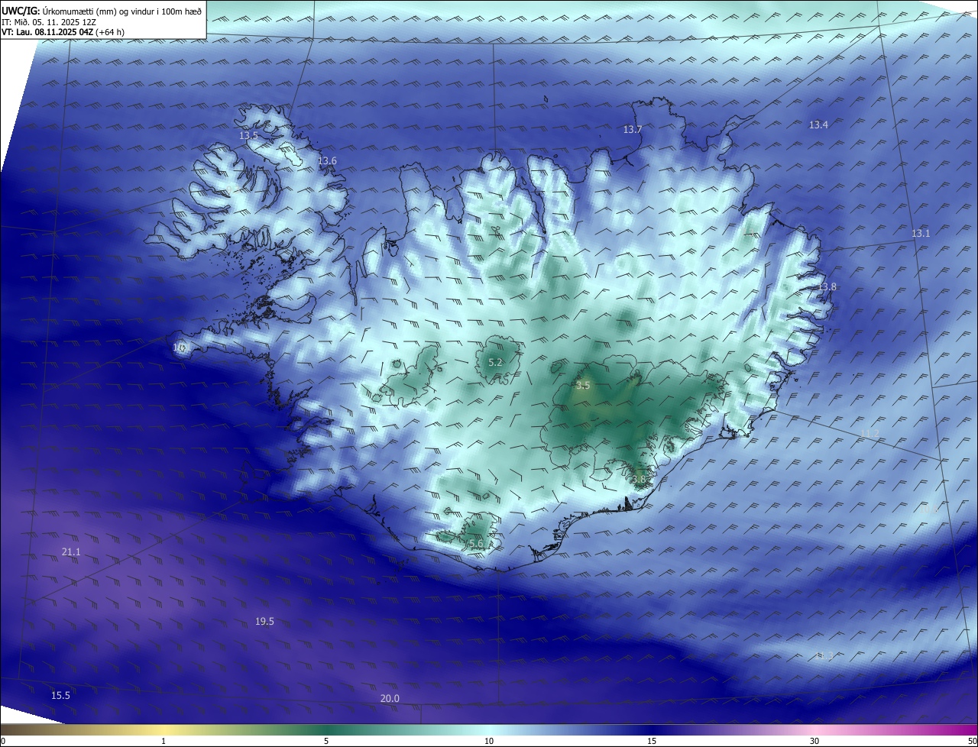Click the 3.5 value label on the map
978x747 pixels.
pos(583,386)
